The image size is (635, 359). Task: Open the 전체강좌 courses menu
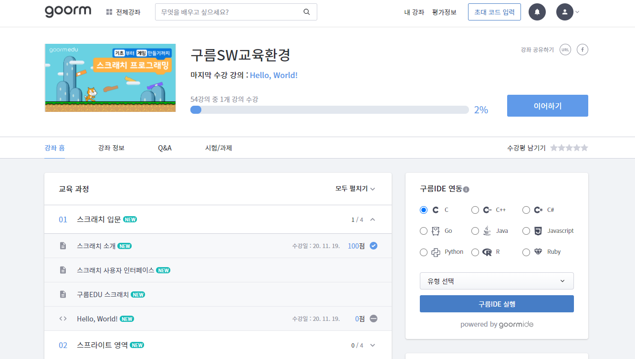124,12
